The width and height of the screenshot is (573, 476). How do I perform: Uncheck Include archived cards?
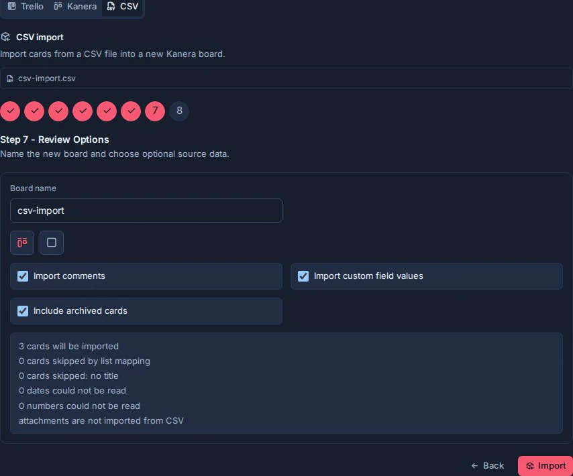click(23, 311)
